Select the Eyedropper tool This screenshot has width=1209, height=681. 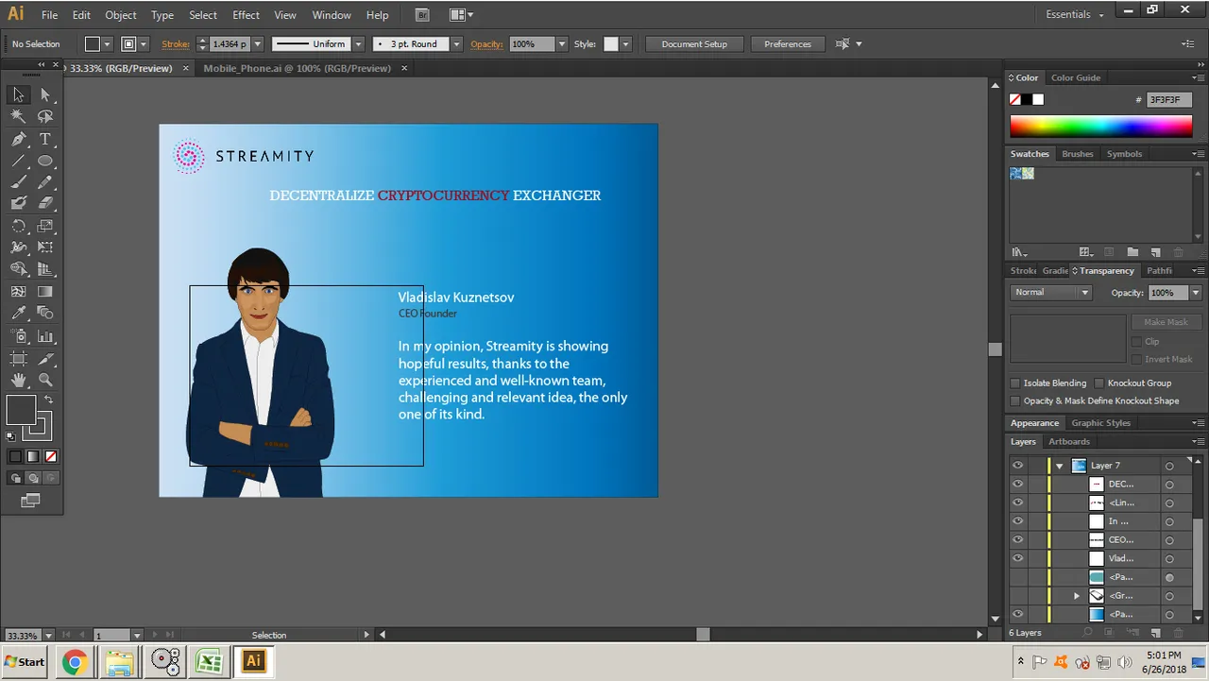pyautogui.click(x=18, y=313)
